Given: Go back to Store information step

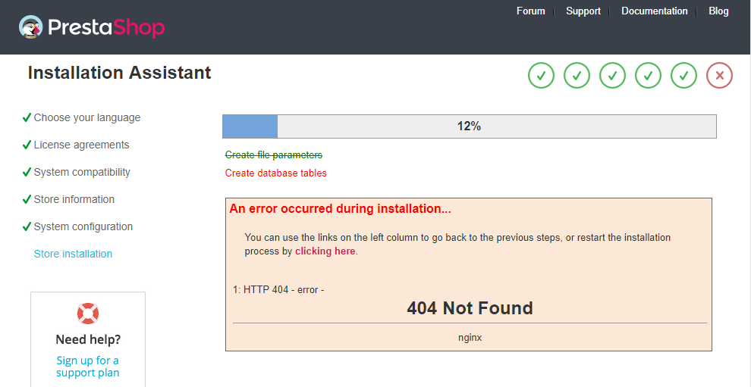Looking at the screenshot, I should click(74, 199).
